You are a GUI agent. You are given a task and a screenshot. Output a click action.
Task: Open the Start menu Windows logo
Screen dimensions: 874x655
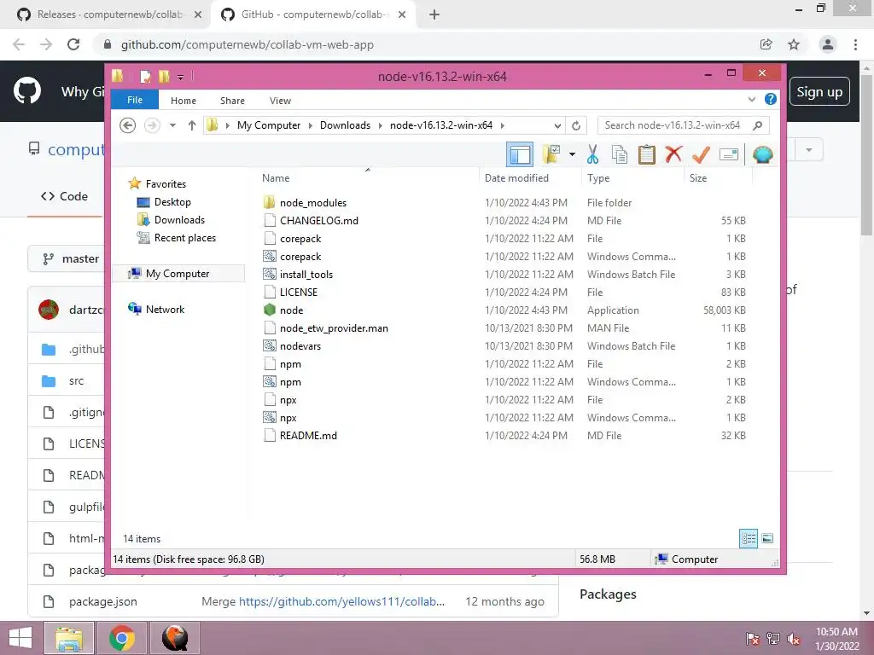click(20, 638)
